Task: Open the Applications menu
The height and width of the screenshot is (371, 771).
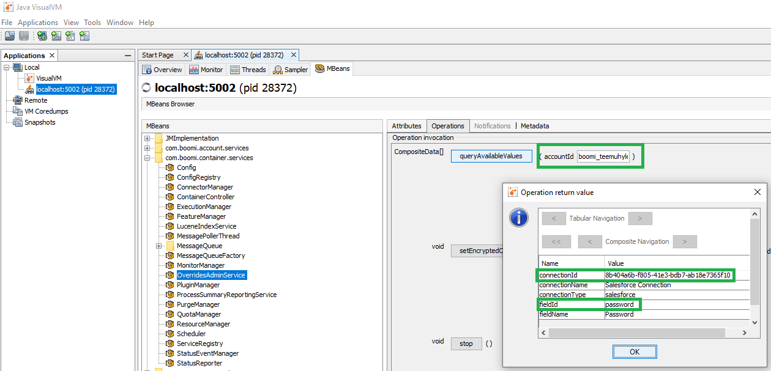Action: pyautogui.click(x=38, y=22)
